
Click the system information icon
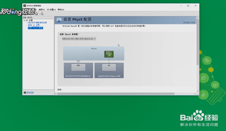click(25, 93)
